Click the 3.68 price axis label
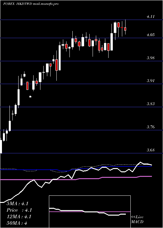 150,150
